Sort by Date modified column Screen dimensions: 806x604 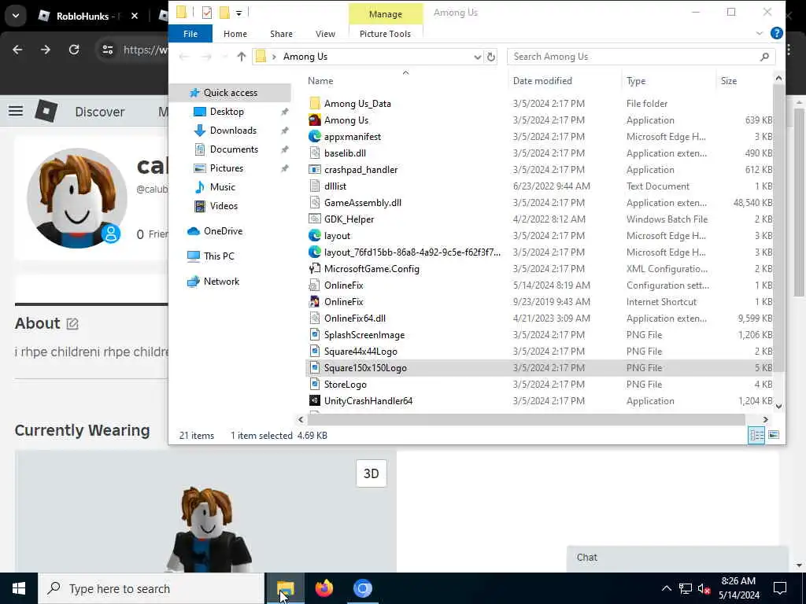click(x=542, y=81)
